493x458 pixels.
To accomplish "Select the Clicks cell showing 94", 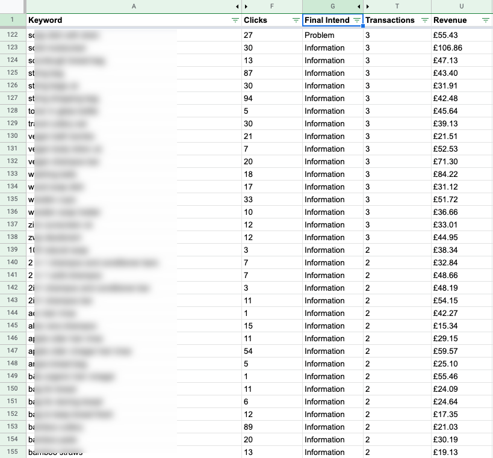I will coord(271,98).
